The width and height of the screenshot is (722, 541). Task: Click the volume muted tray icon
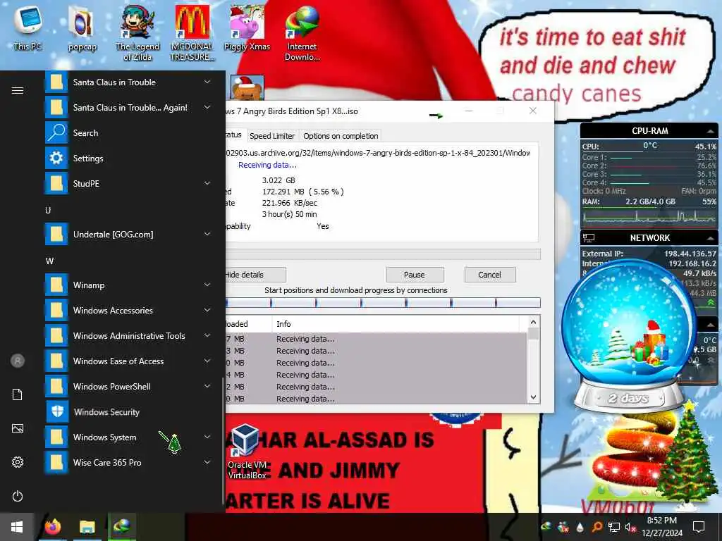pos(630,527)
